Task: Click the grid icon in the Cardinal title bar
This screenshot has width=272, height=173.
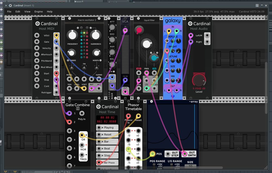Action: (x=257, y=5)
